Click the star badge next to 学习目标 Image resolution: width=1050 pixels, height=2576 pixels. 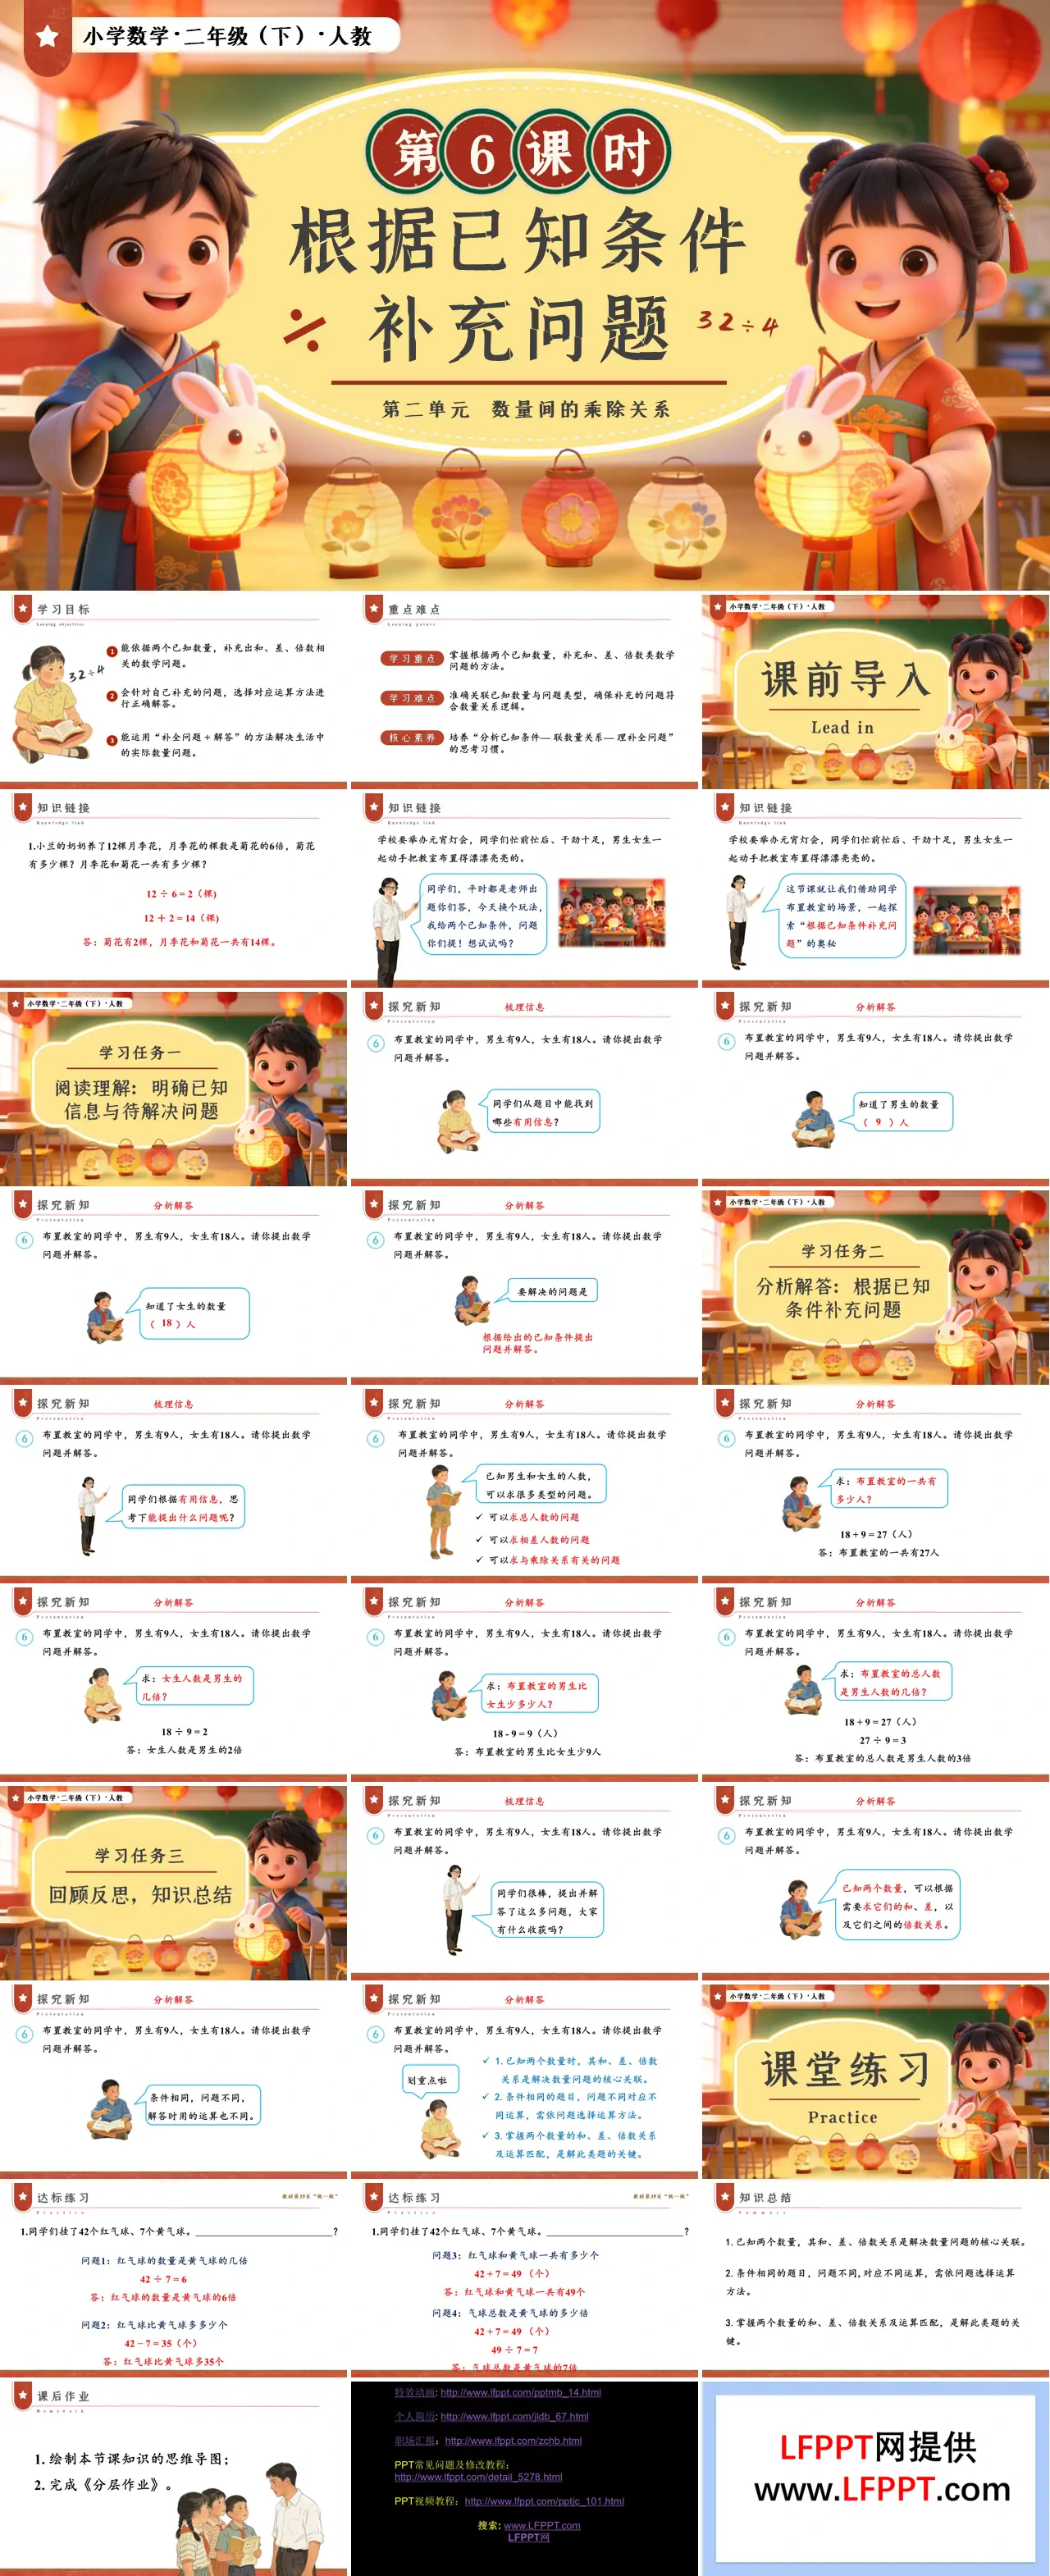click(23, 609)
